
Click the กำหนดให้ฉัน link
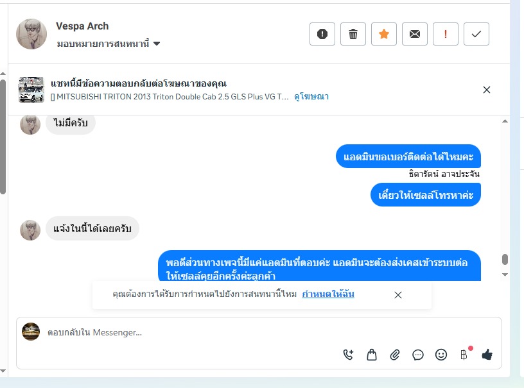pos(328,294)
